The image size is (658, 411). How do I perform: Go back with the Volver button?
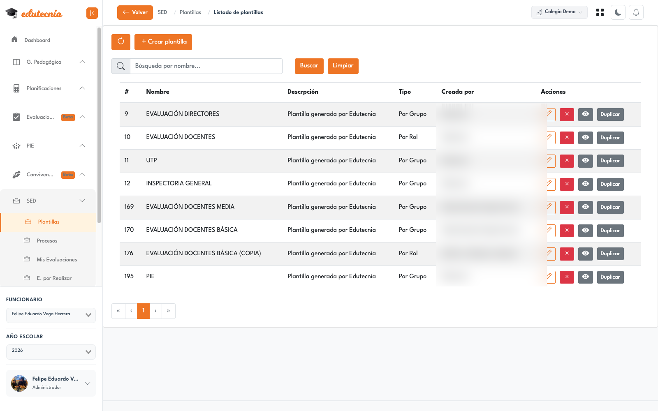135,12
